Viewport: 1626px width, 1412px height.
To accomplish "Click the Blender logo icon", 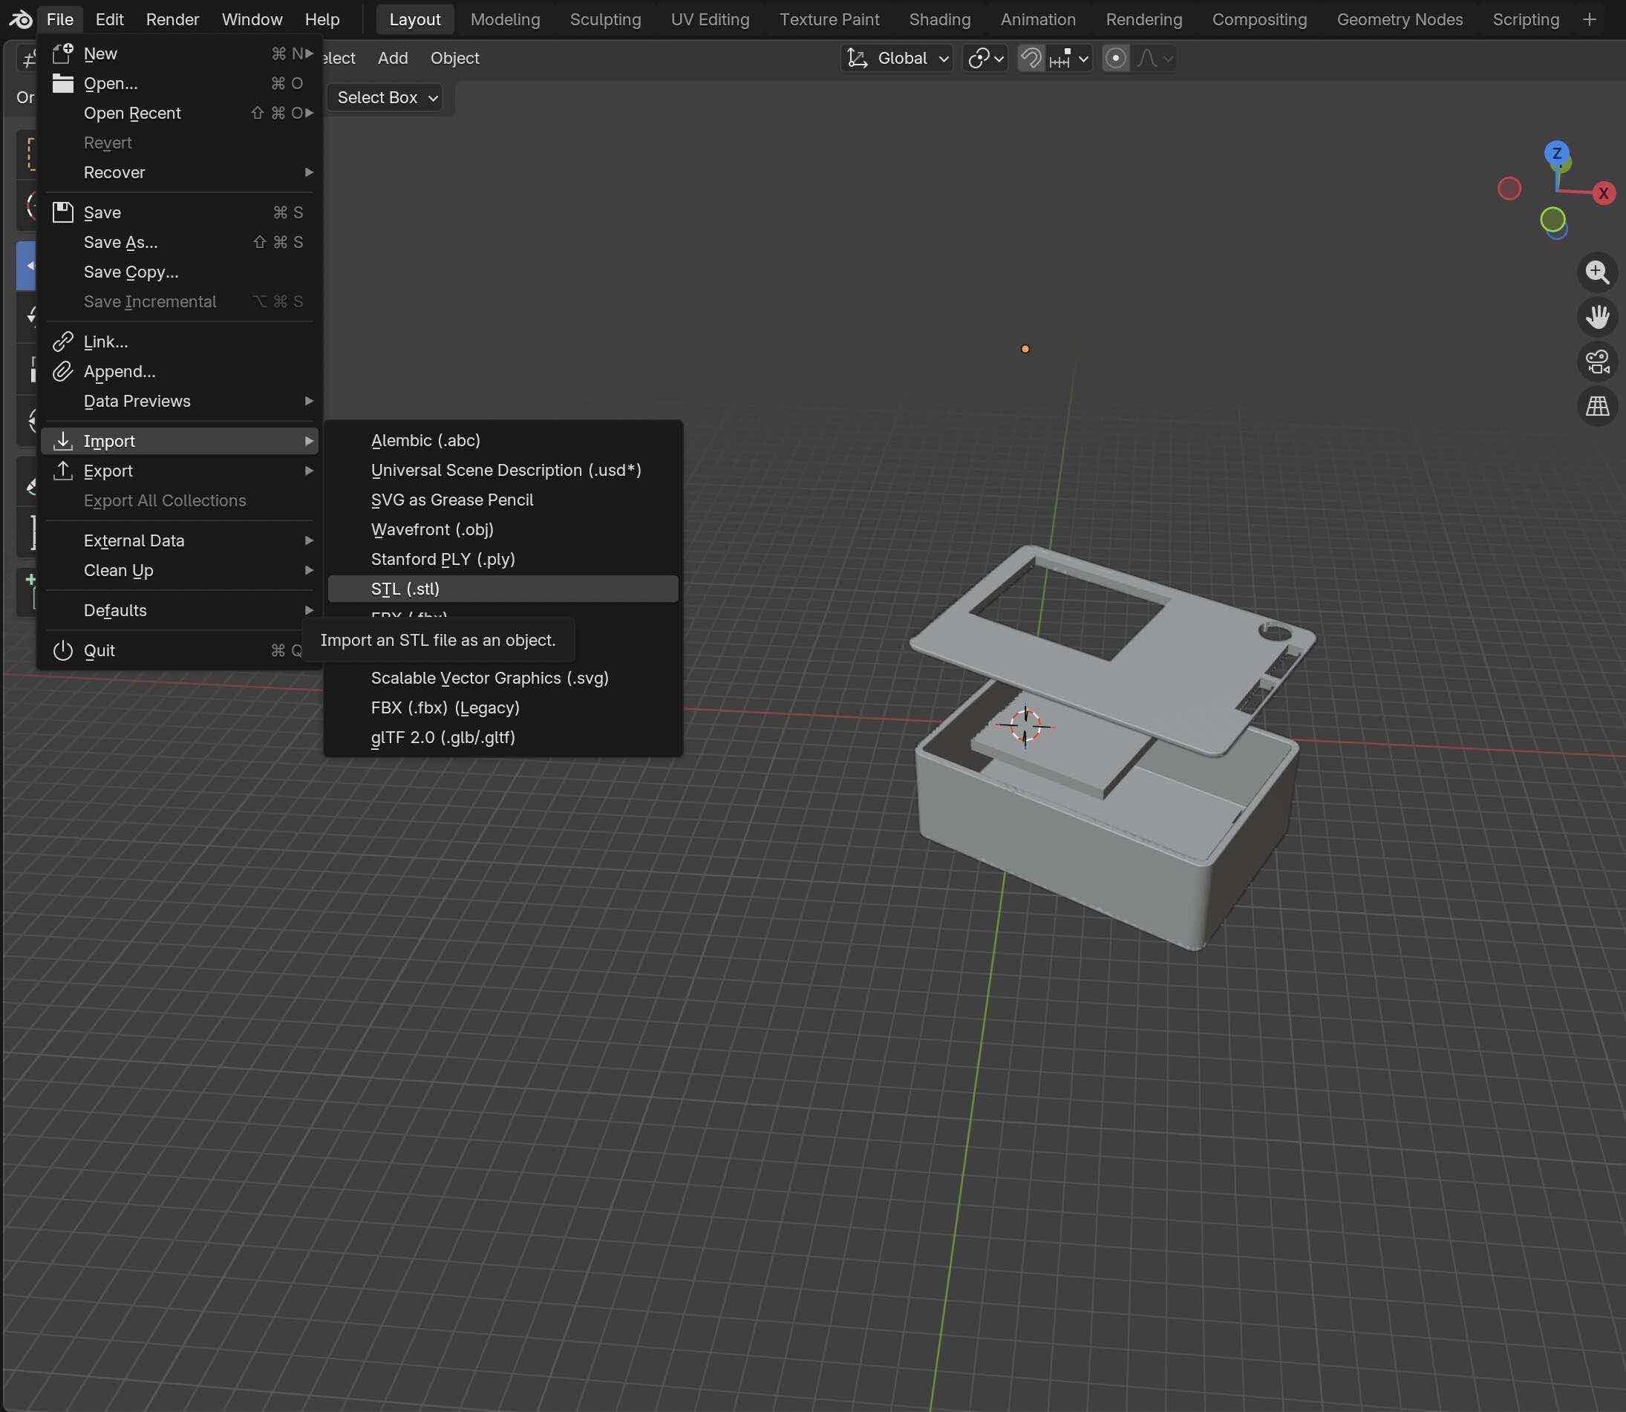I will pyautogui.click(x=21, y=20).
